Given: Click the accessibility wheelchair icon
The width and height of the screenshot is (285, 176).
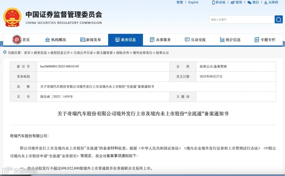Looking at the screenshot, I should click(266, 2).
